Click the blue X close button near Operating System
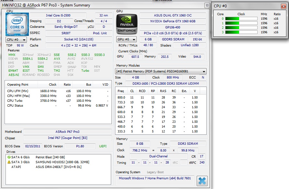289x189 pixels. click(202, 181)
